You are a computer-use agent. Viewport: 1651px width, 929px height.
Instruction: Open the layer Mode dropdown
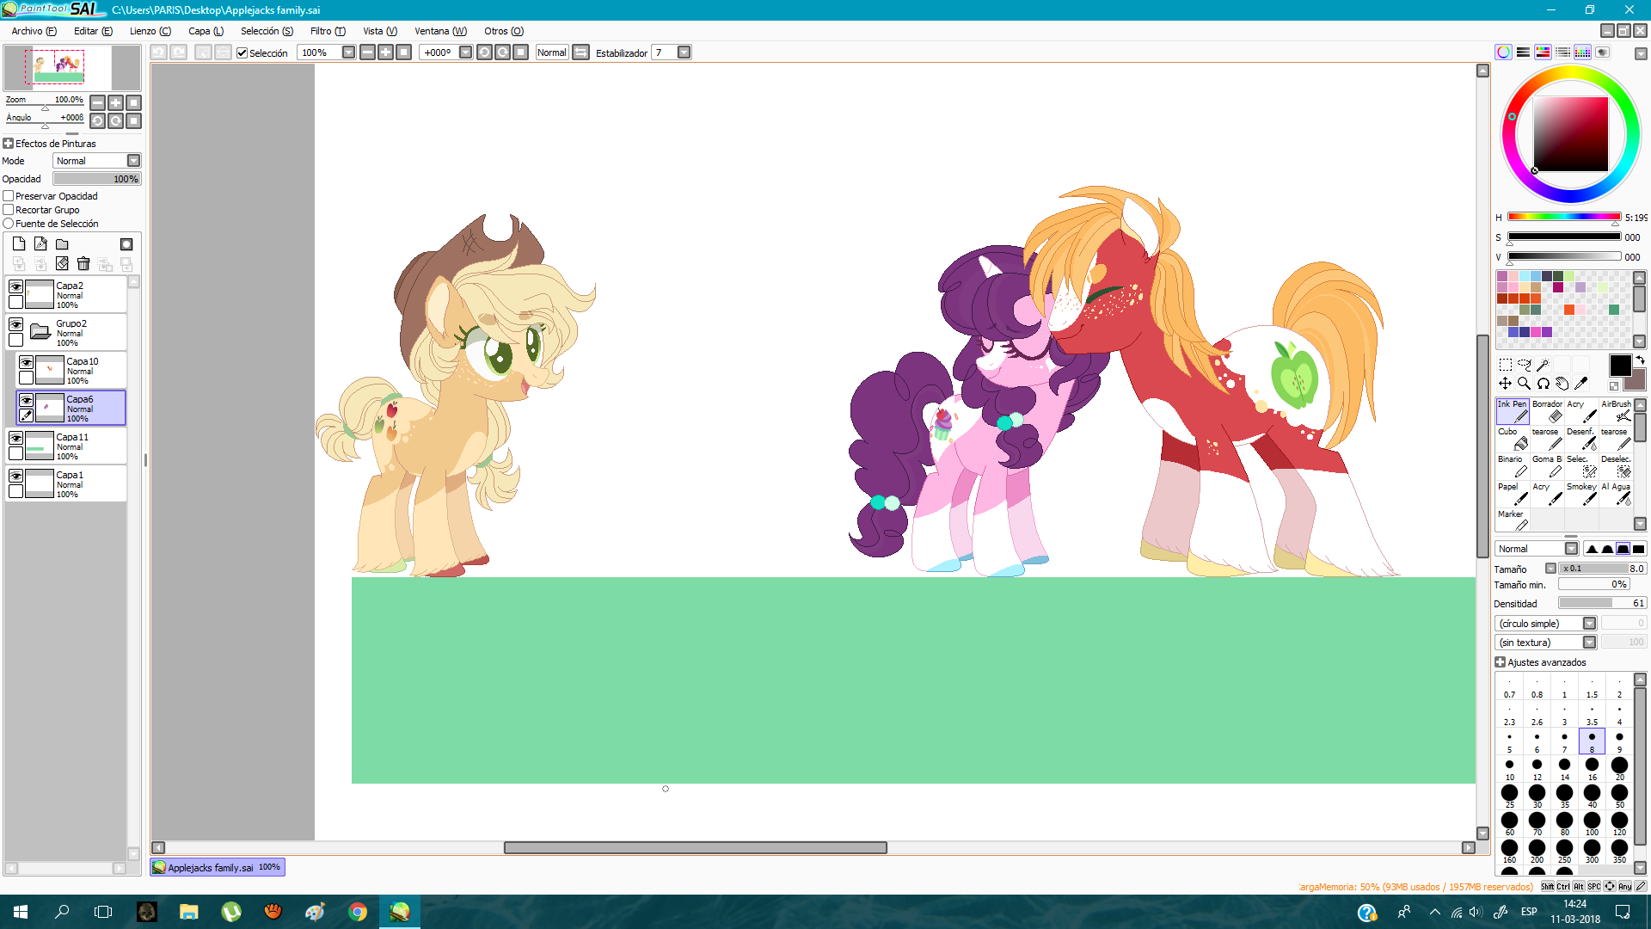pyautogui.click(x=134, y=161)
